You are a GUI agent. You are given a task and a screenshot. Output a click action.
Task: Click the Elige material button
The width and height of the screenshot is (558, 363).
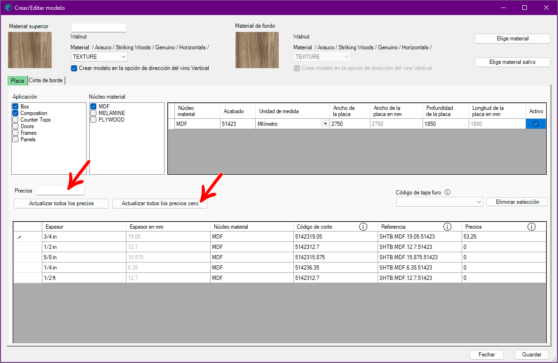click(x=512, y=39)
